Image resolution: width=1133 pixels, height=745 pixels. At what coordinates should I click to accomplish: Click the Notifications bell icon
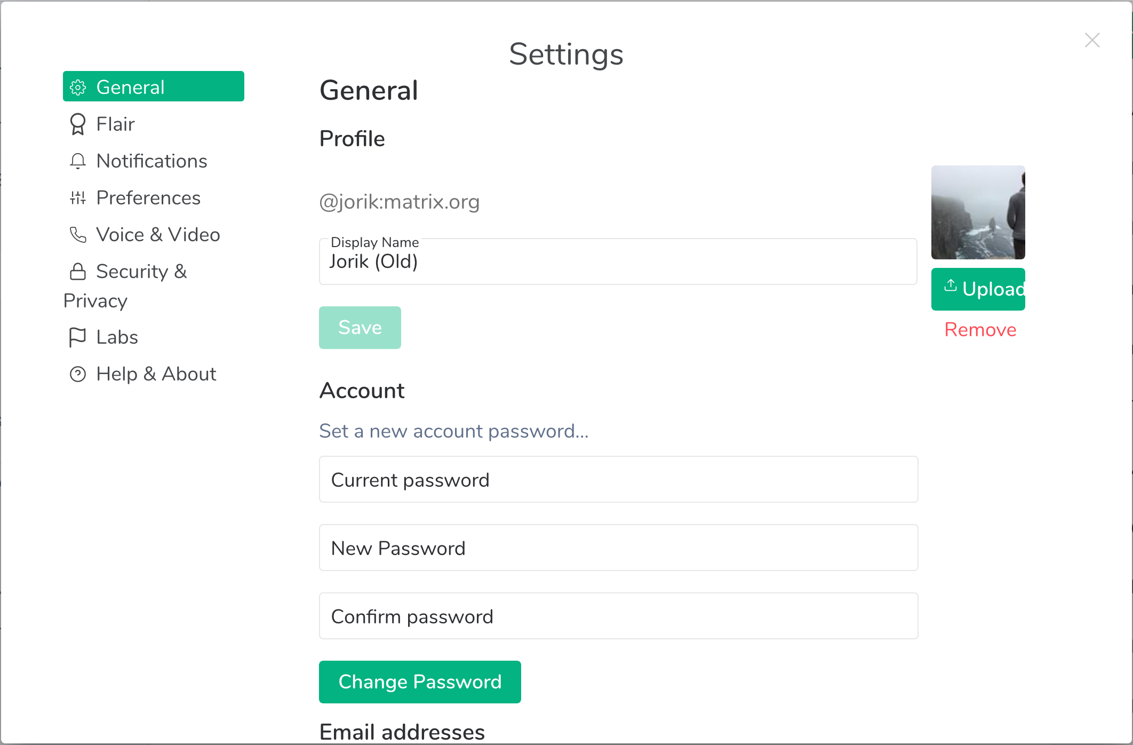78,161
